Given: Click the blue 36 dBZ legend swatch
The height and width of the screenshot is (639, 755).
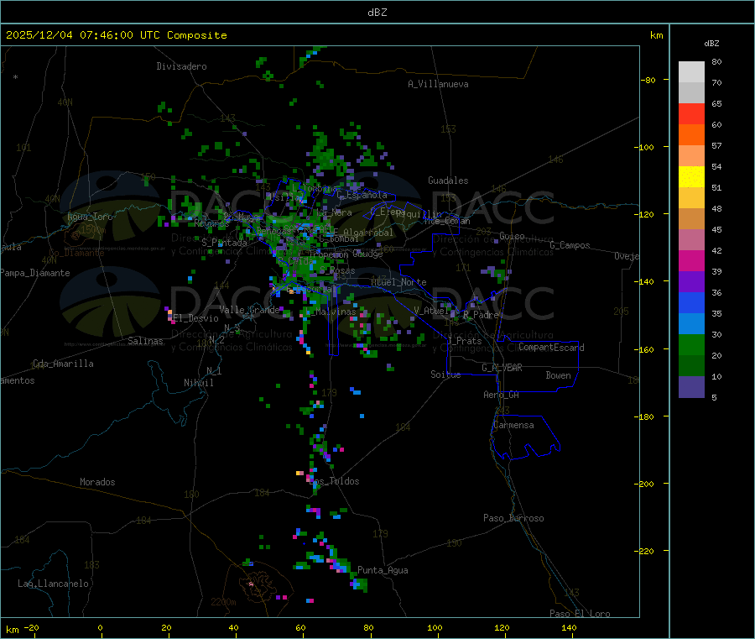Looking at the screenshot, I should (691, 302).
